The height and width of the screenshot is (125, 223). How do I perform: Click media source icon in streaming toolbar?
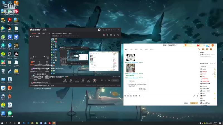tap(83, 80)
